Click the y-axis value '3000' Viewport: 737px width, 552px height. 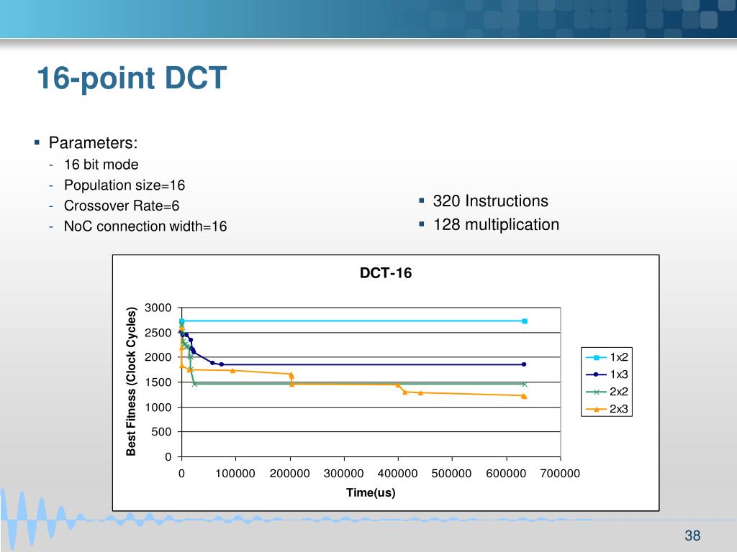click(158, 308)
